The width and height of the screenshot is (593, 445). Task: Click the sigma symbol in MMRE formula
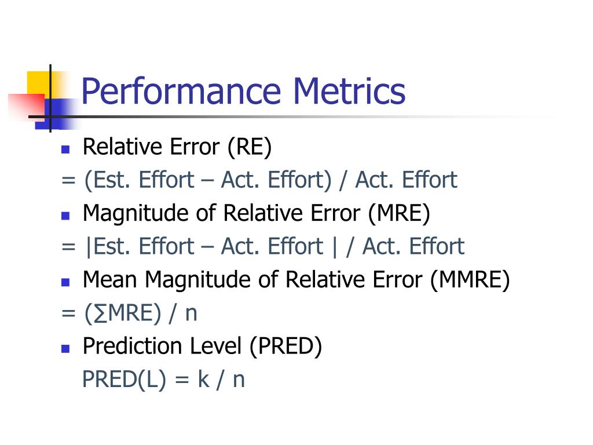coord(100,314)
